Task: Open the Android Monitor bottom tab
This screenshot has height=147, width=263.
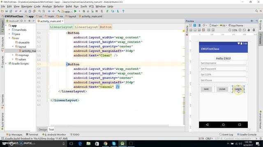Action: (54, 134)
